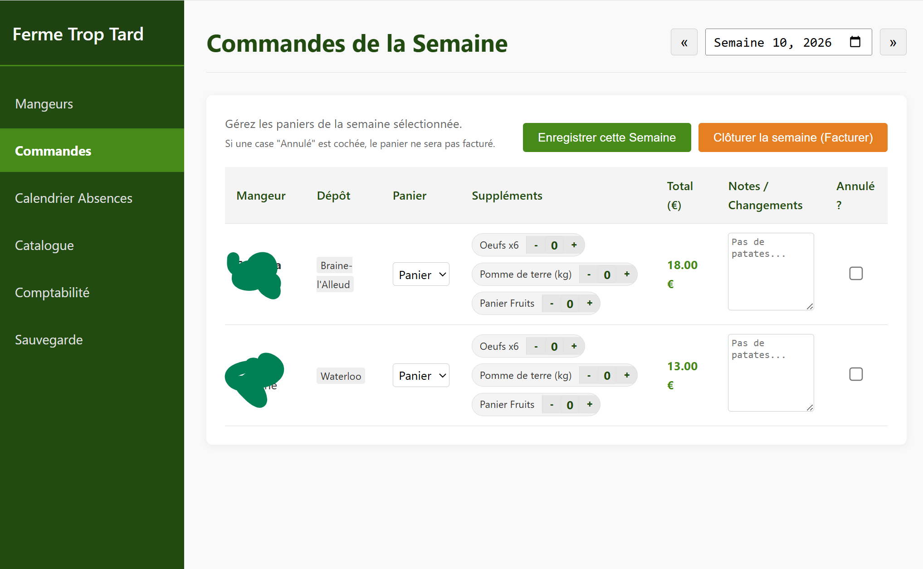
Task: Decrease Panier Fruits in Waterloo row
Action: point(552,405)
